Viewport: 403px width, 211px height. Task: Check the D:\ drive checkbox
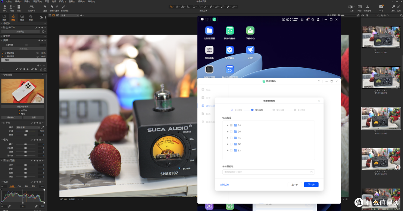(x=231, y=131)
